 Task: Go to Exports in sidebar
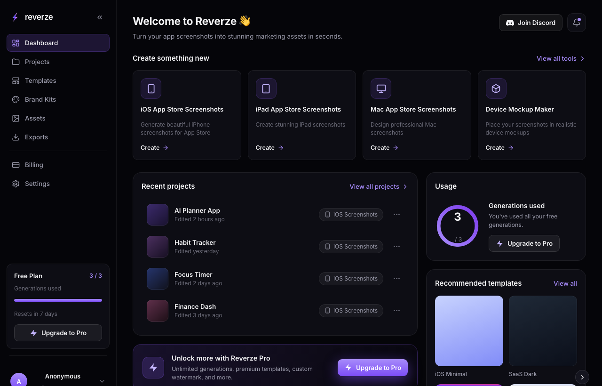58,137
